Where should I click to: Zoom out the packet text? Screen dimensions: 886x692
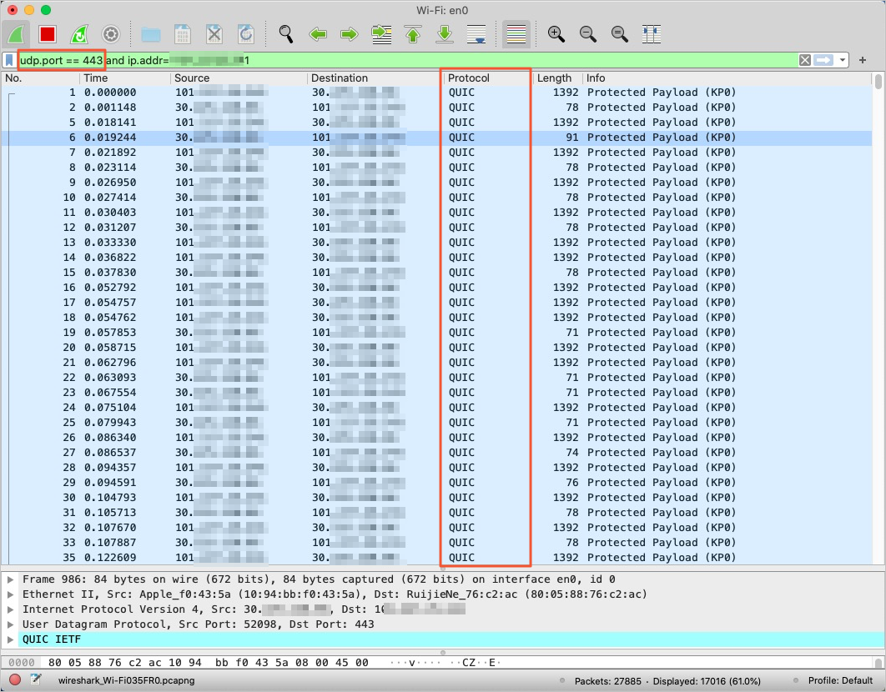click(587, 34)
